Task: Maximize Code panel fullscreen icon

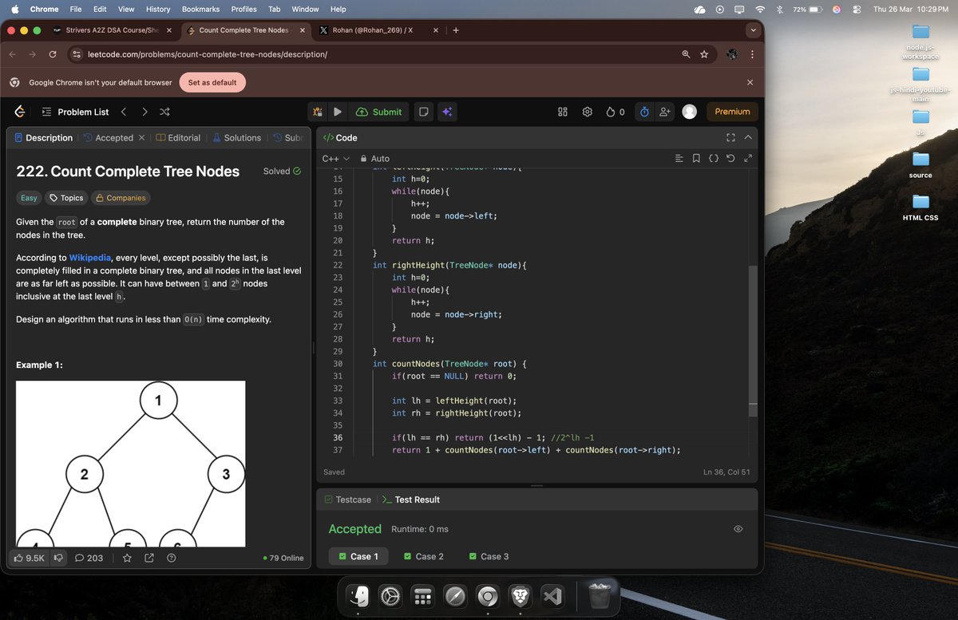Action: coord(730,138)
